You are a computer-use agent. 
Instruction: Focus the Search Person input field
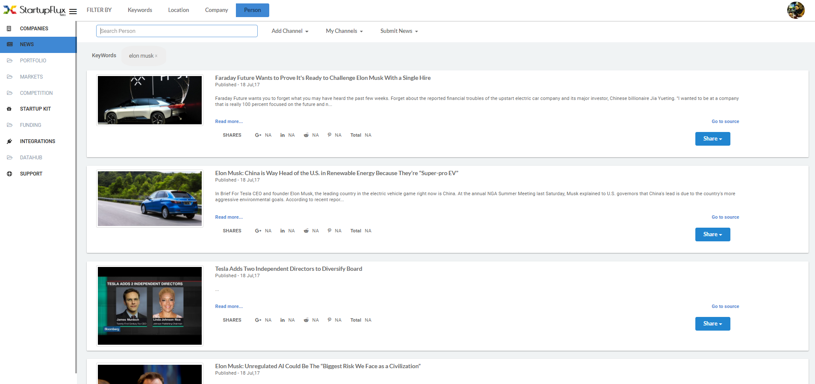tap(177, 31)
